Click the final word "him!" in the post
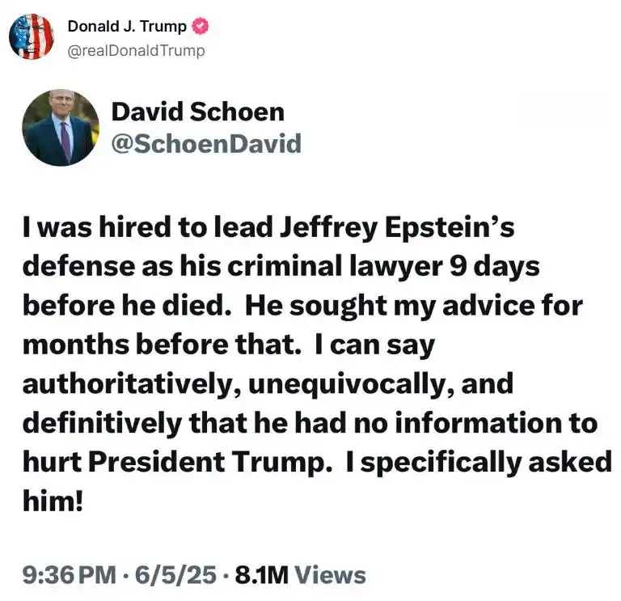The image size is (621, 601). pyautogui.click(x=53, y=500)
